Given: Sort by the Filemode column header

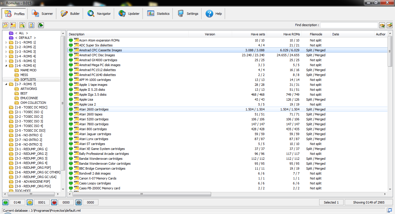Looking at the screenshot, I should pyautogui.click(x=316, y=34).
